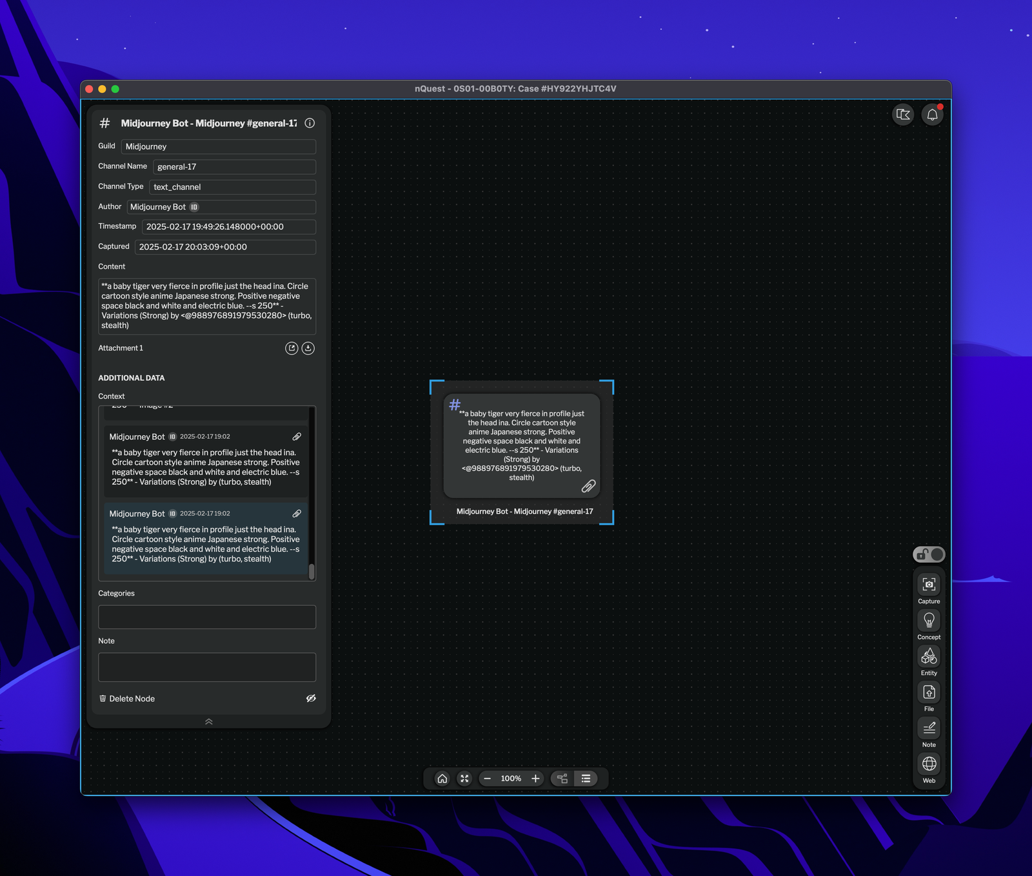
Task: Click the Note input field
Action: 207,667
